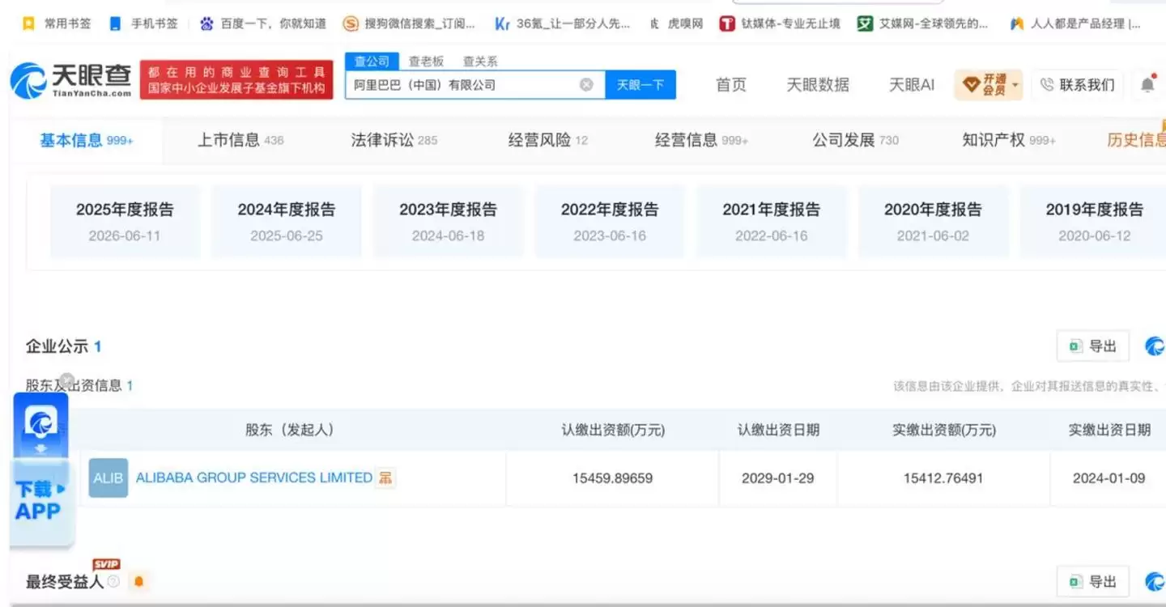The width and height of the screenshot is (1166, 607).
Task: Click the phone icon beside 联系我们
Action: (x=1047, y=85)
